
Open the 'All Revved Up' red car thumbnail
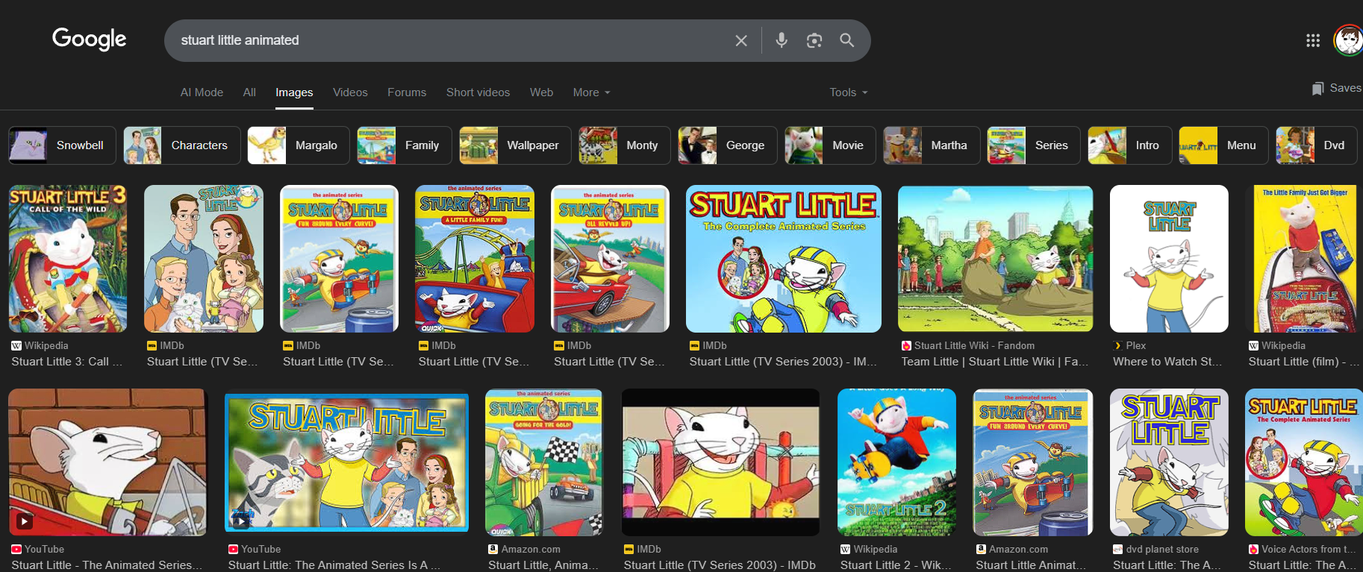tap(610, 259)
